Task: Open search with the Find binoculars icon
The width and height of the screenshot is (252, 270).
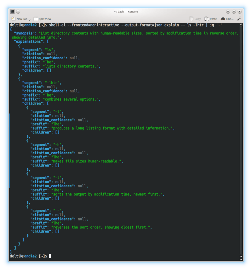Action: pos(223,19)
